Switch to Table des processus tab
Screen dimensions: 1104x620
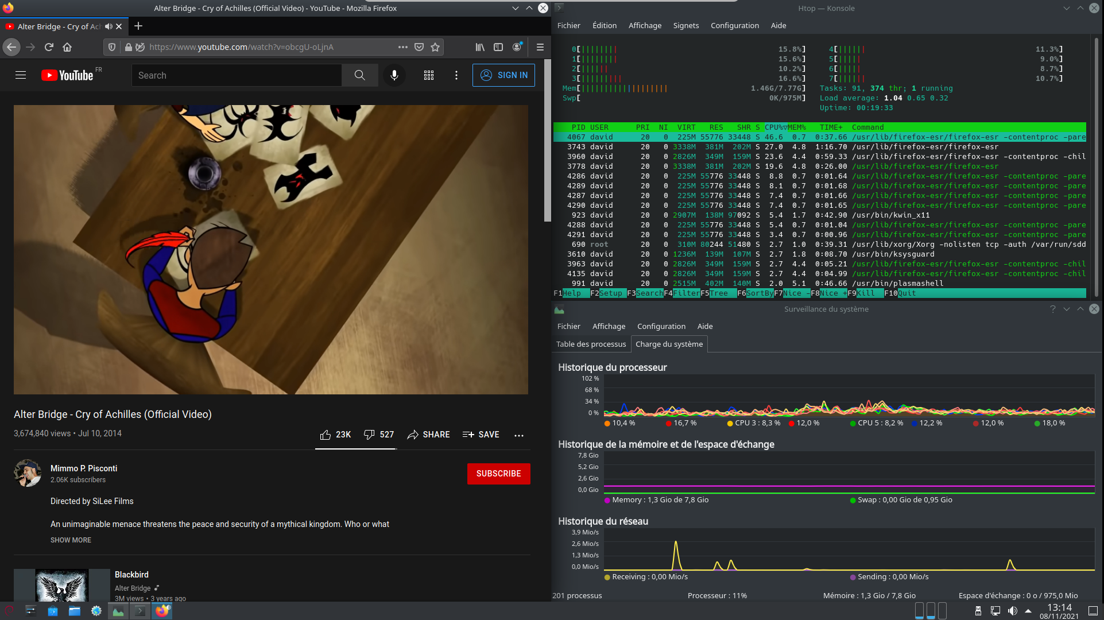(591, 344)
